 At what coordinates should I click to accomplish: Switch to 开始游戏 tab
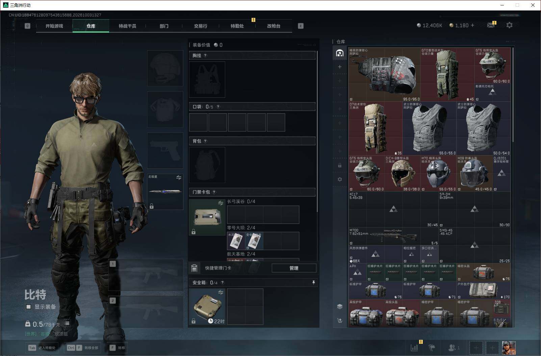[54, 26]
